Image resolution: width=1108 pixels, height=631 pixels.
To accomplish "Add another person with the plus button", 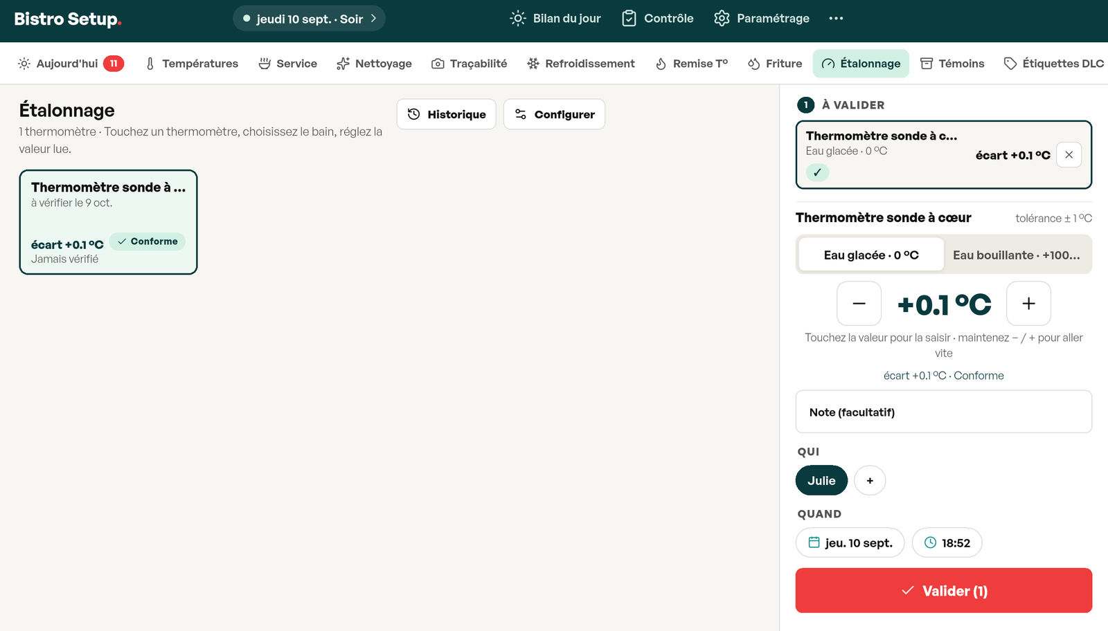I will (x=870, y=480).
